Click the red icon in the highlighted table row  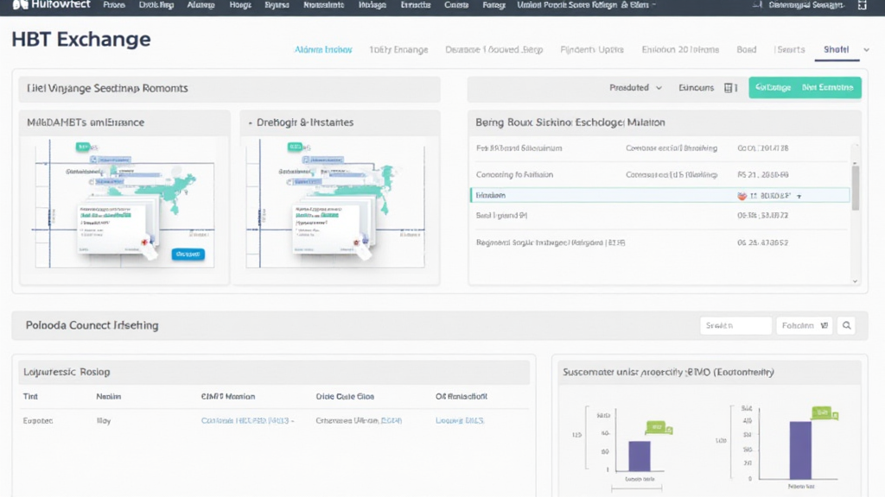click(x=742, y=196)
